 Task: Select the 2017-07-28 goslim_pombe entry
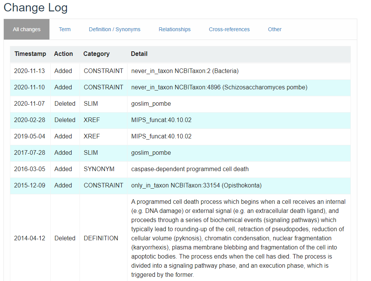pos(151,152)
